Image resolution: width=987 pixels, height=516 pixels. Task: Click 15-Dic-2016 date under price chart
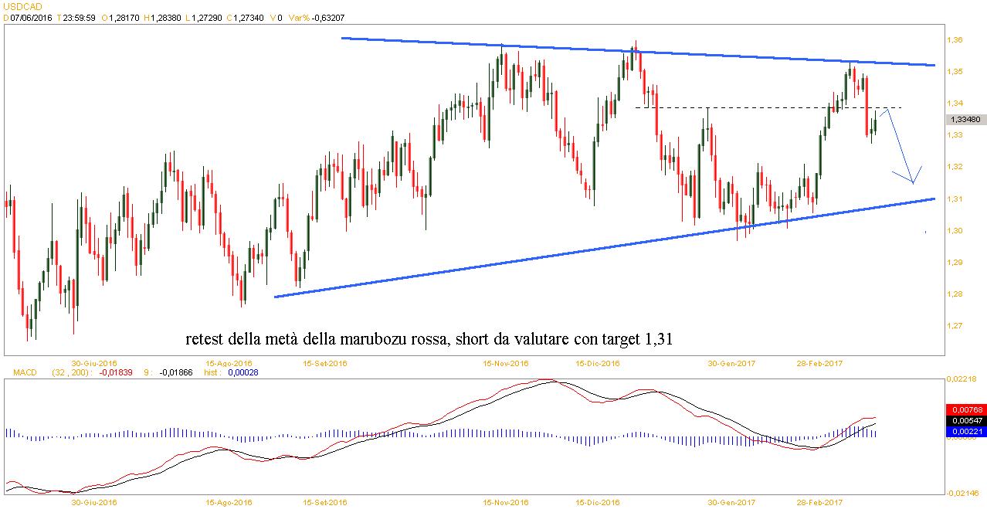point(597,363)
